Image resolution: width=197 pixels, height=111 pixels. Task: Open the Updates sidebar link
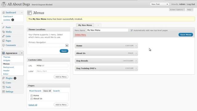pos(7,20)
